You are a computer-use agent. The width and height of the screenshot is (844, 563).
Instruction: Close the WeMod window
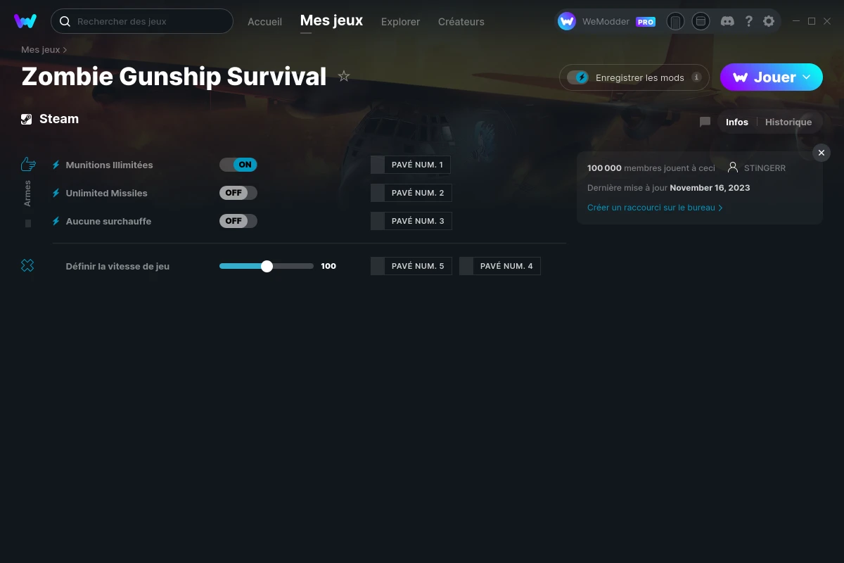click(x=827, y=21)
